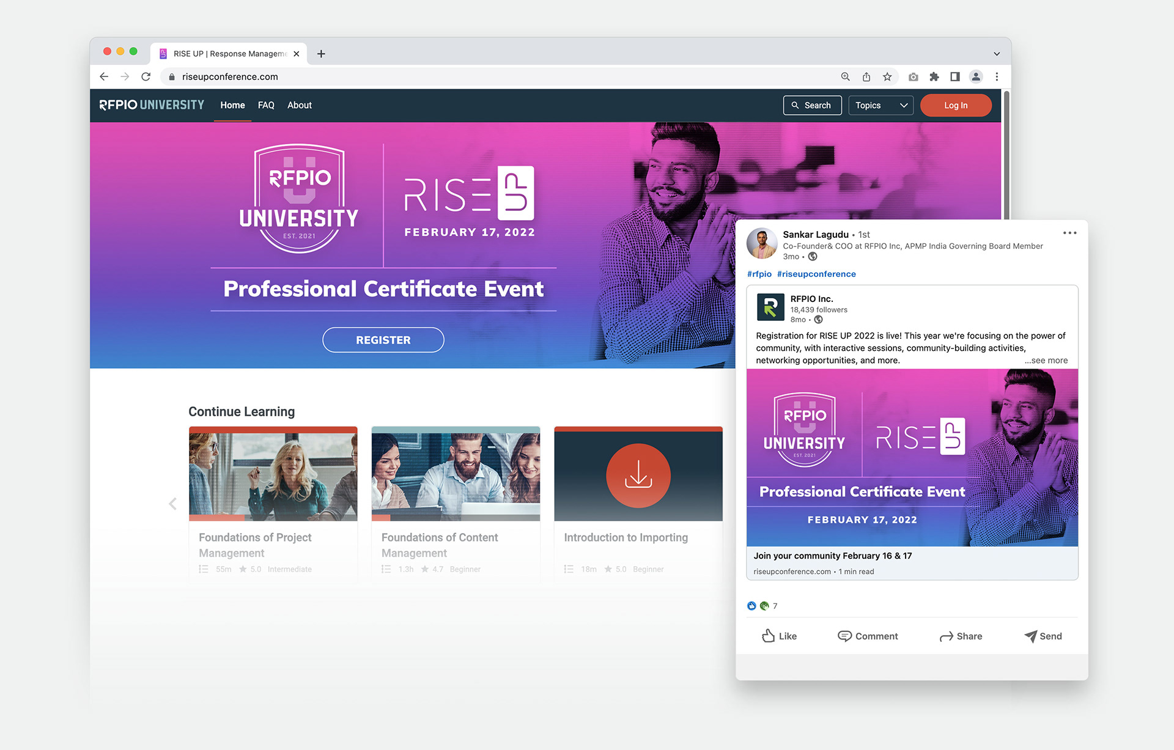The height and width of the screenshot is (750, 1174).
Task: Expand the tab search chevron in the tab strip
Action: point(997,54)
